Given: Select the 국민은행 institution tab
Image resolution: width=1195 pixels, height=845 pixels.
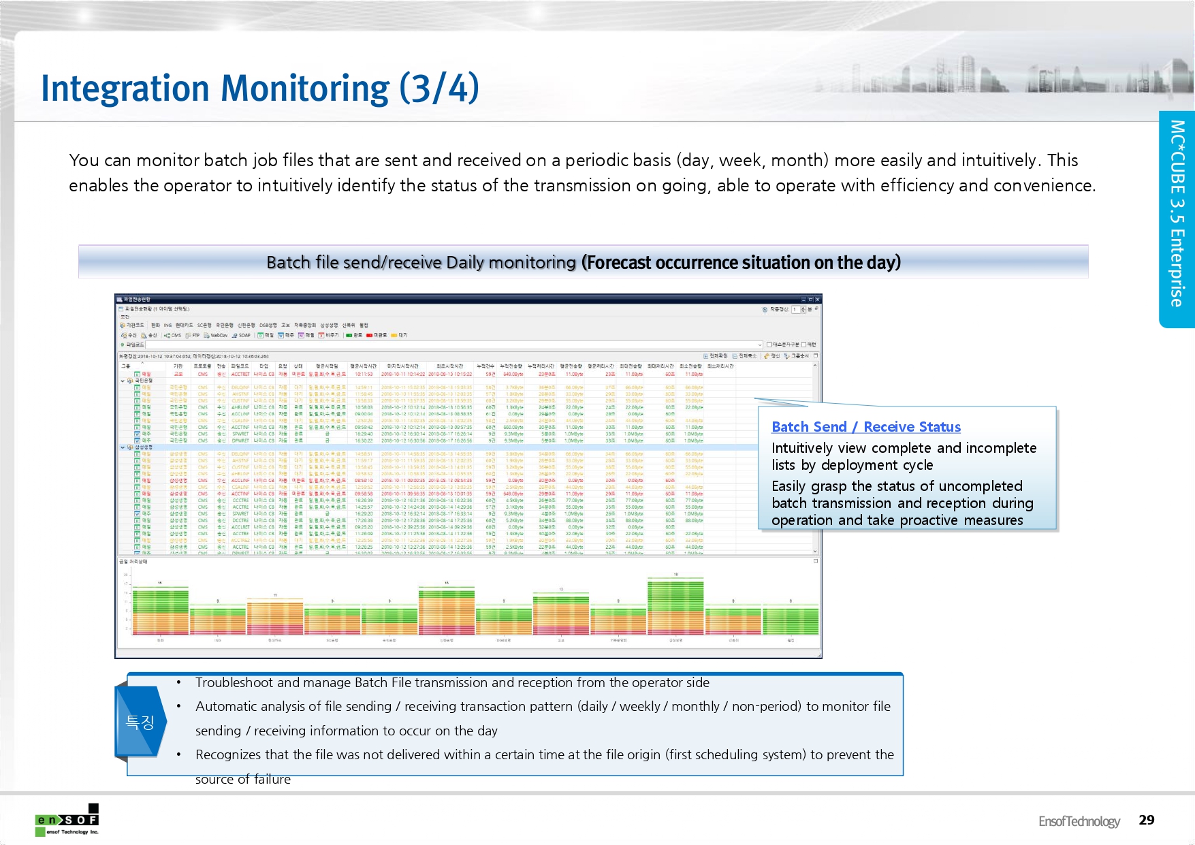Looking at the screenshot, I should [224, 325].
